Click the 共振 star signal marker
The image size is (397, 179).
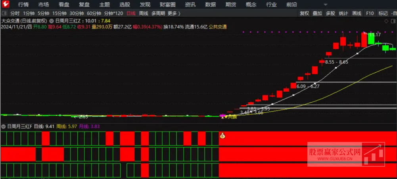(230, 117)
